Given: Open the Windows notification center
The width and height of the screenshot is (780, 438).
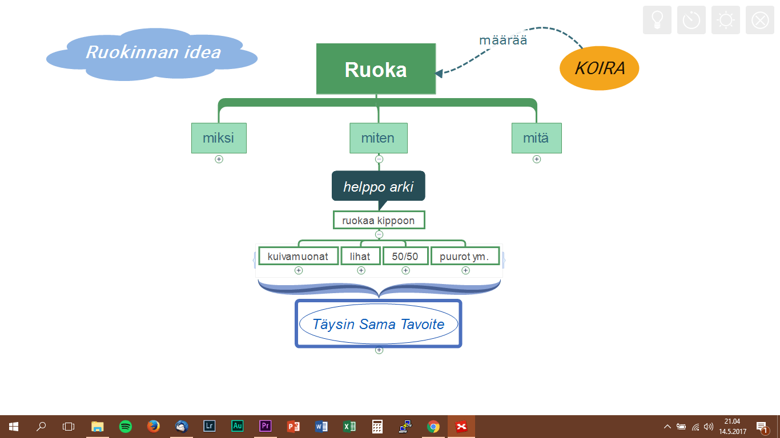Looking at the screenshot, I should [x=761, y=427].
